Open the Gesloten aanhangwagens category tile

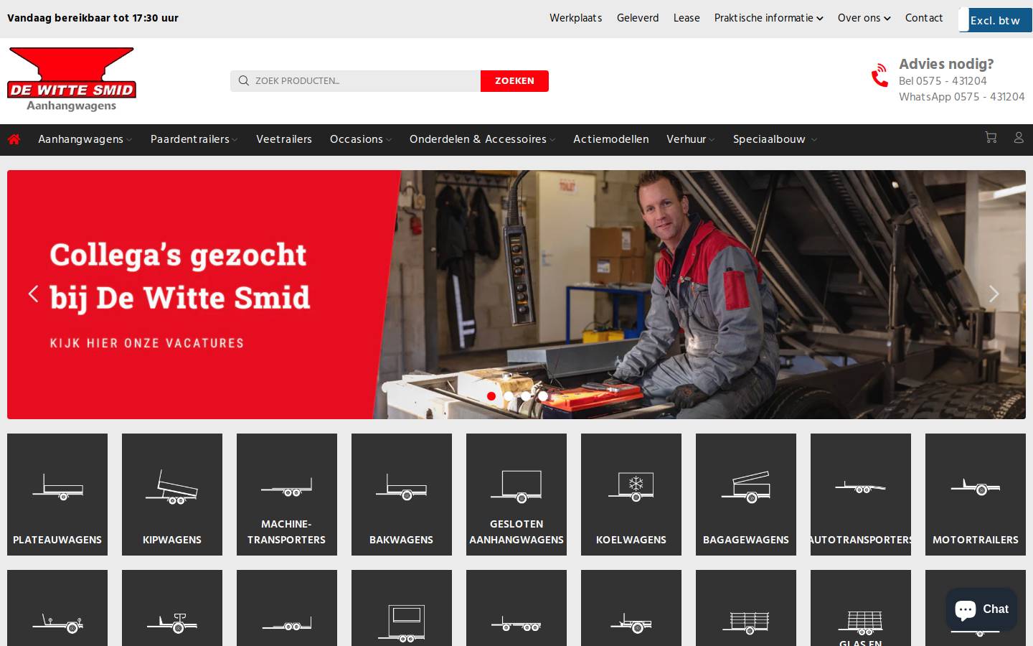[516, 495]
